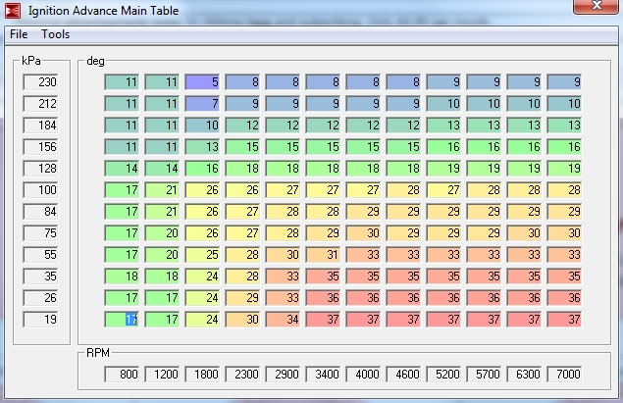This screenshot has height=403, width=623.
Task: Select the cell with value 25
Action: pos(202,255)
